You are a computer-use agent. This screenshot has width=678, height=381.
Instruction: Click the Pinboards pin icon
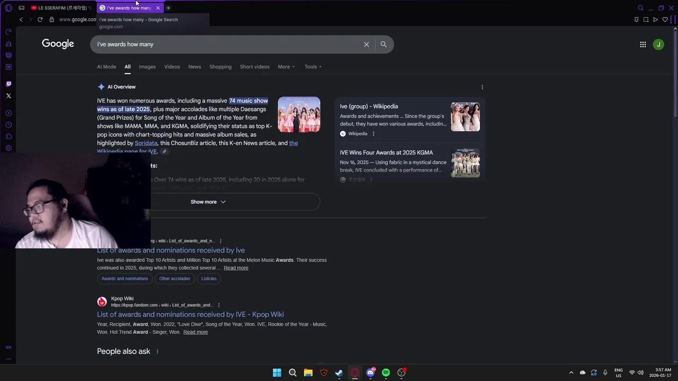pos(636,20)
